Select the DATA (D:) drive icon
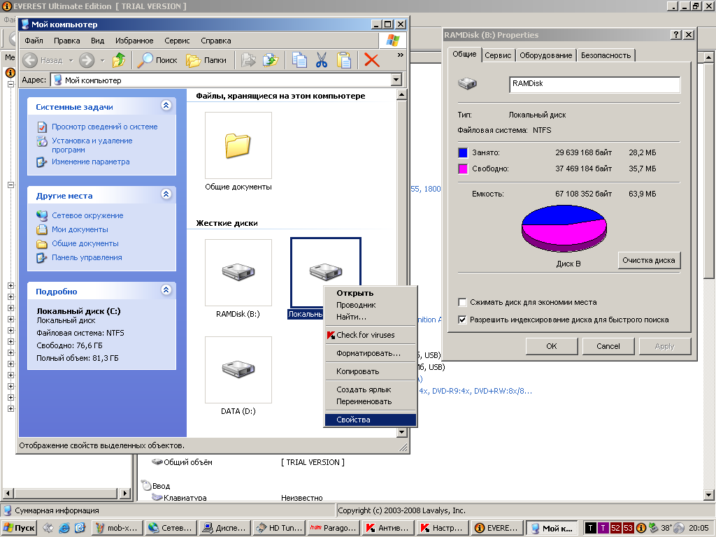Screen dimensions: 716x537 click(238, 370)
